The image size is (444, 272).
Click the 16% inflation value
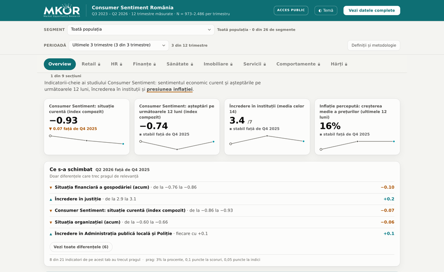(330, 126)
